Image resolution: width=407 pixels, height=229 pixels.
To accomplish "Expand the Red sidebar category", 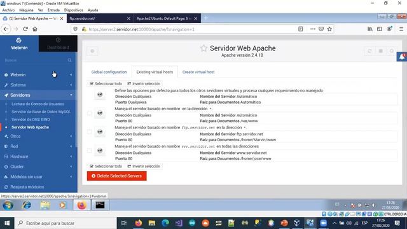I will 38,146.
